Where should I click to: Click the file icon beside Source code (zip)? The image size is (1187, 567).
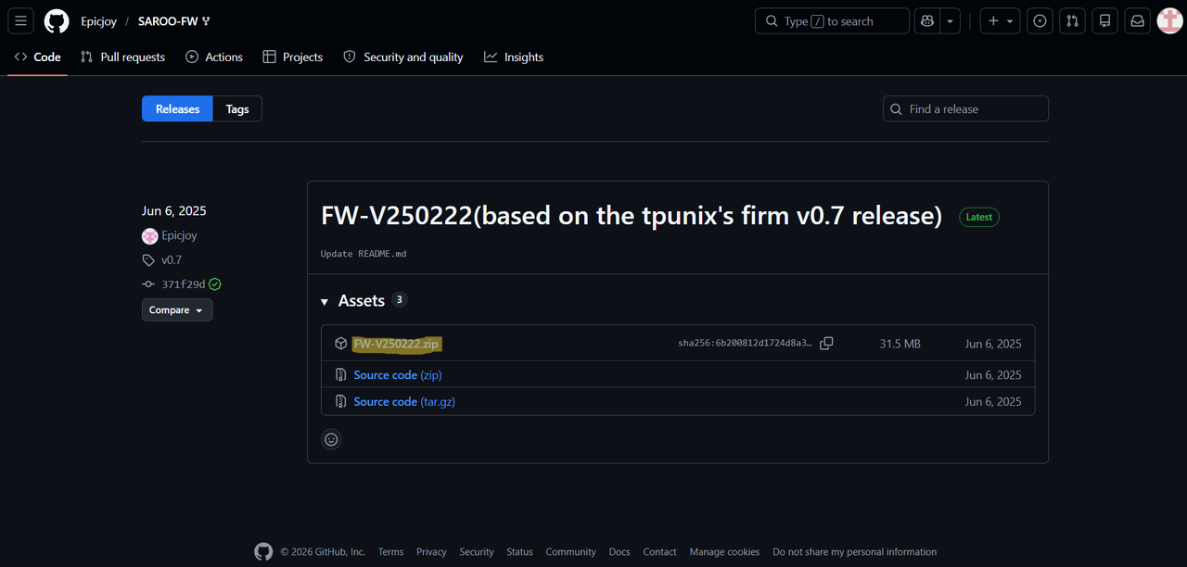pyautogui.click(x=340, y=375)
